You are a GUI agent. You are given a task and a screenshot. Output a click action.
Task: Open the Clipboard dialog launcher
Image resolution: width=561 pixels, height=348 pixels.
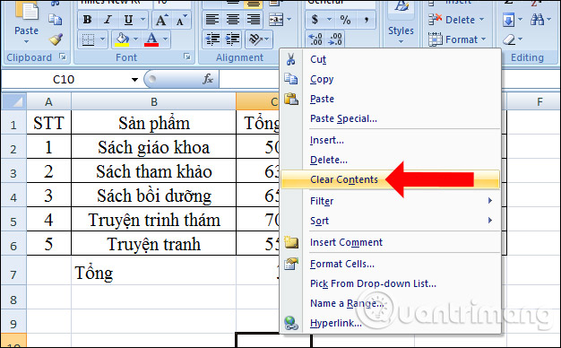pyautogui.click(x=63, y=57)
